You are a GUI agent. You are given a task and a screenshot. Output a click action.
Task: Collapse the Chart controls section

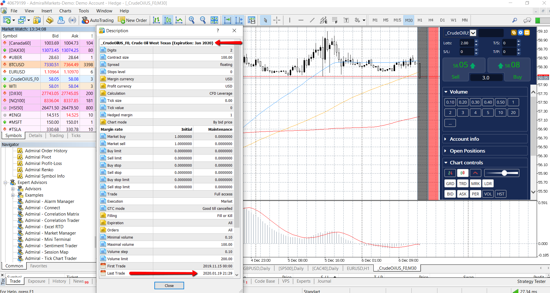(446, 163)
